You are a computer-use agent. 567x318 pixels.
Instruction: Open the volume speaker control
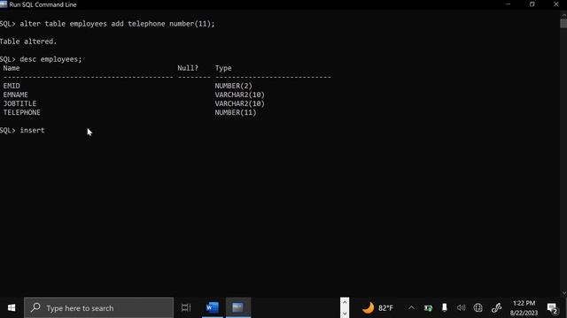click(461, 307)
